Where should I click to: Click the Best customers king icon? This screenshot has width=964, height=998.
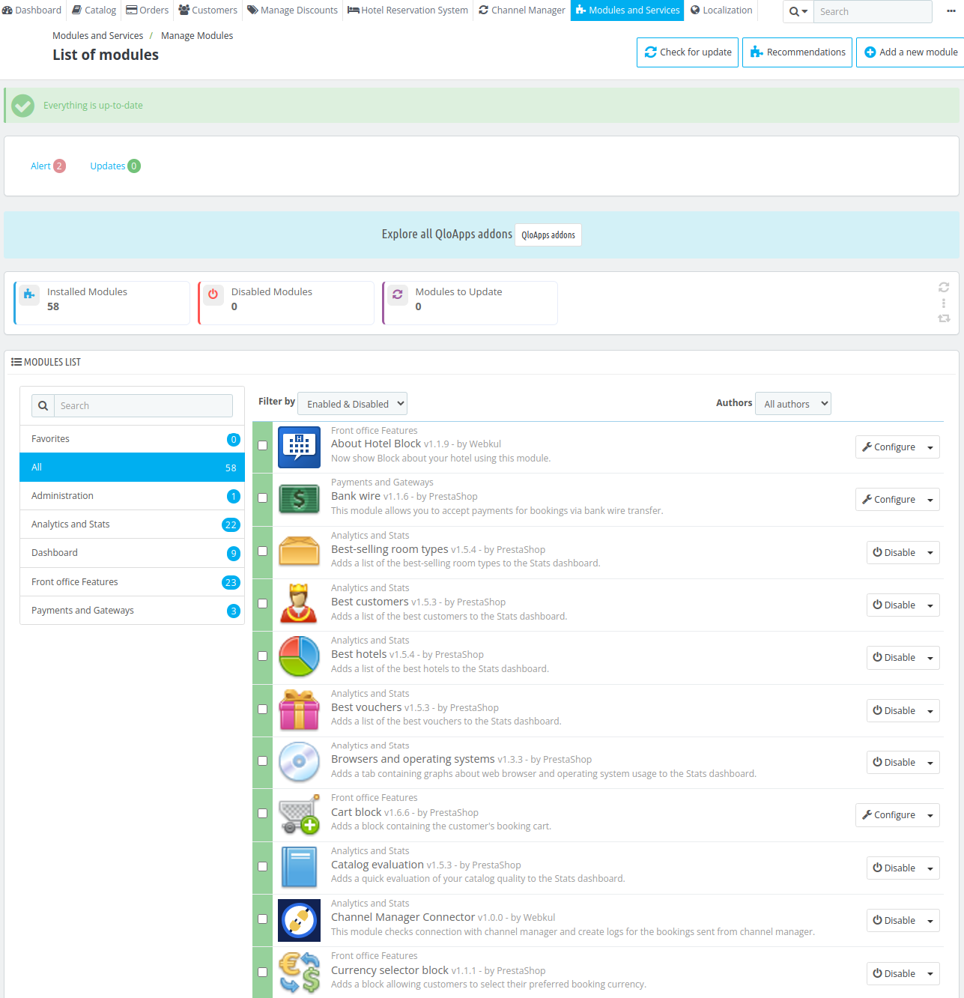[299, 603]
